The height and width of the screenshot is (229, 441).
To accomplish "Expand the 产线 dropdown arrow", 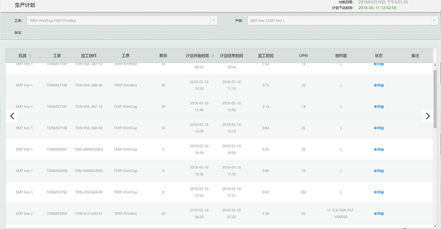I will [x=434, y=21].
